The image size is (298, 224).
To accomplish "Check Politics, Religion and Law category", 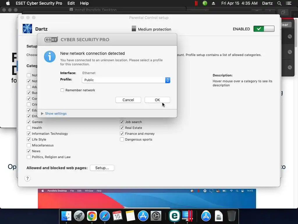I will coord(29,157).
